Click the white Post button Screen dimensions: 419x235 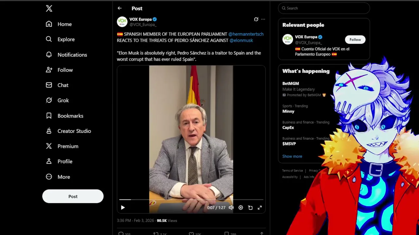pyautogui.click(x=73, y=196)
